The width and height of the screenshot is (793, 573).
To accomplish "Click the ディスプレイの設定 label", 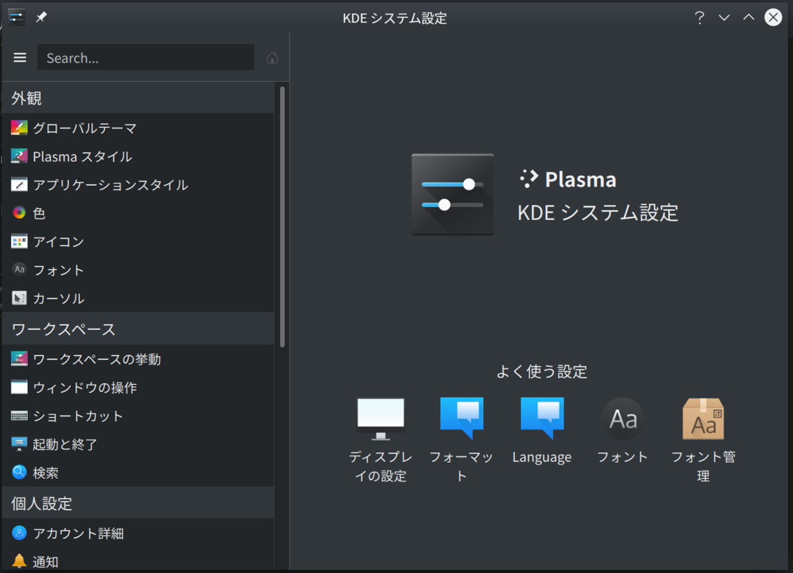I will (x=381, y=466).
